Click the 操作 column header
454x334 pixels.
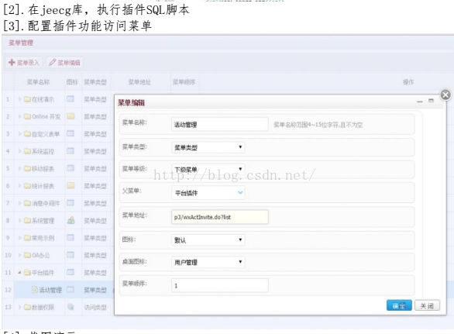[408, 82]
